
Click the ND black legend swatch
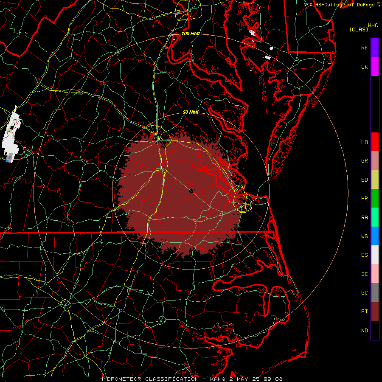[x=375, y=330]
